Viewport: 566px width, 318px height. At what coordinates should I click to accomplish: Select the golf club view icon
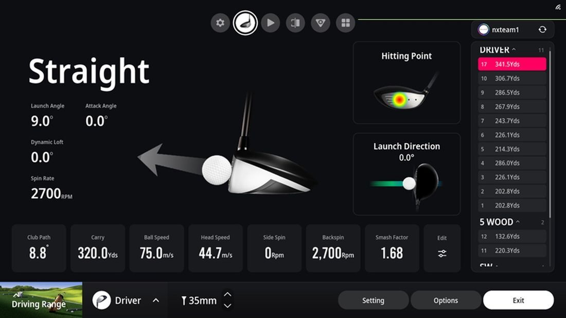click(x=245, y=23)
